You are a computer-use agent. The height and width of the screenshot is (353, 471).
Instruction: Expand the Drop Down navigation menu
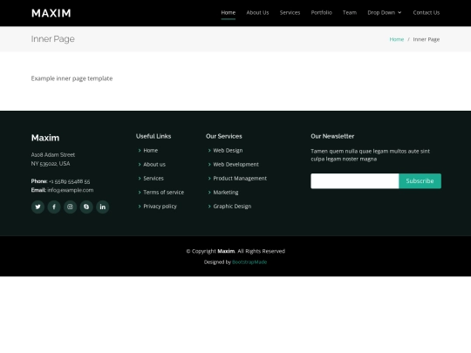pos(385,12)
